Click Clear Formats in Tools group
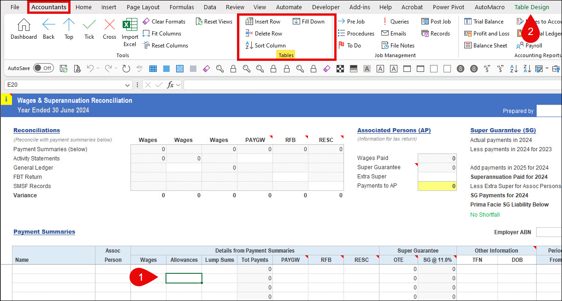Image resolution: width=562 pixels, height=301 pixels. coord(164,22)
